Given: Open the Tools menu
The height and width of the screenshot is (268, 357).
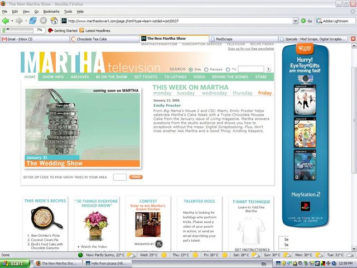Looking at the screenshot, I should pos(68,11).
